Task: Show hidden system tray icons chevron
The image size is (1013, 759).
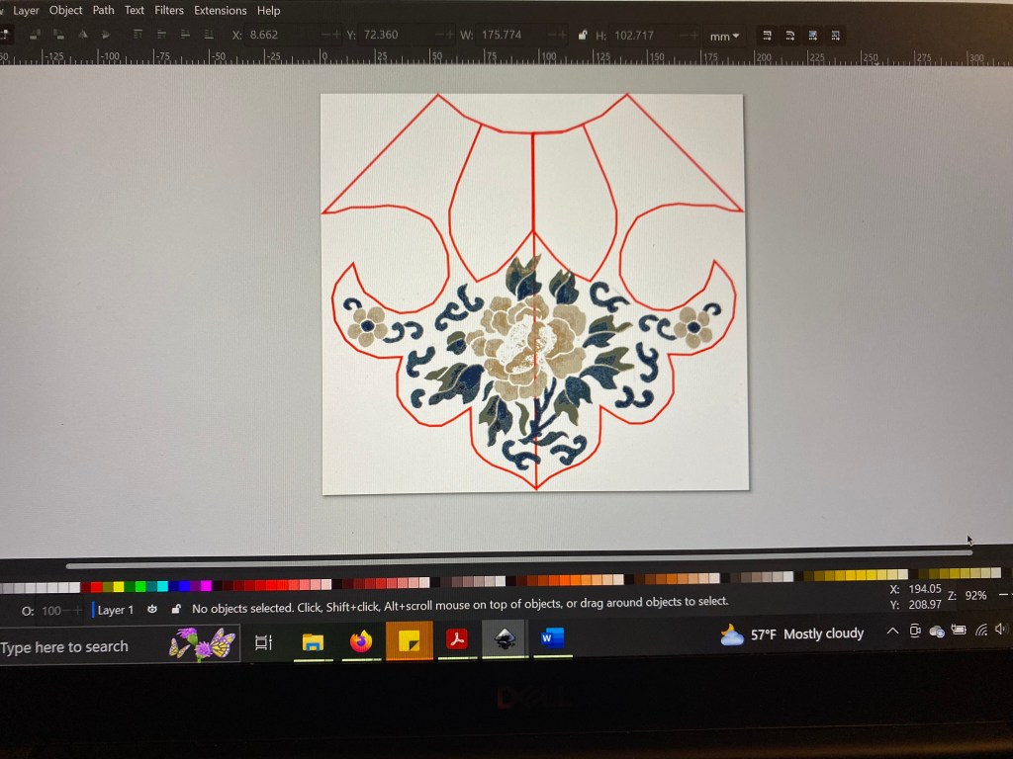Action: 892,632
